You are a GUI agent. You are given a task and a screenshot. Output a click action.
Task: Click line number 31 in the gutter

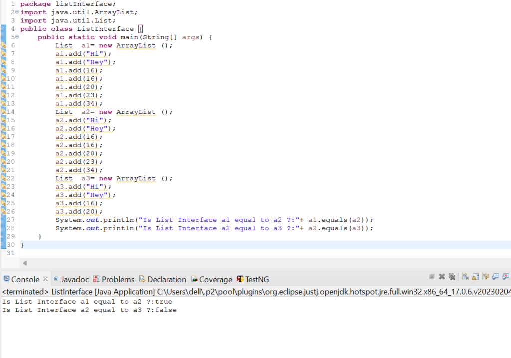click(x=11, y=253)
